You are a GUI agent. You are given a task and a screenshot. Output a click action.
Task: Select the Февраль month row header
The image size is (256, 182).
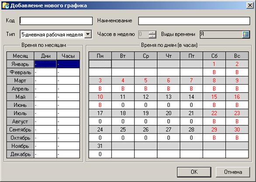[x=20, y=72]
